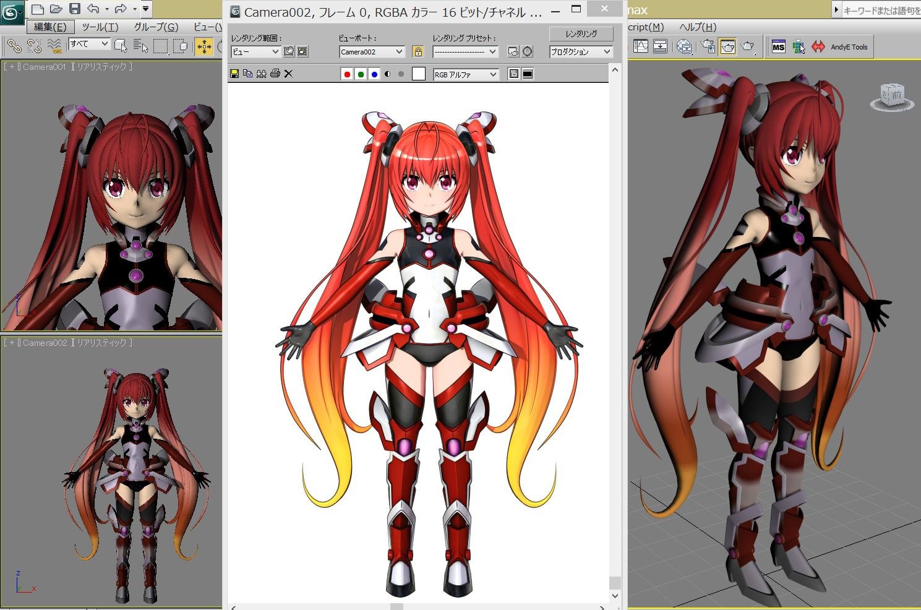Open the AndyE Tools toolbar item
The image size is (921, 610).
coord(849,47)
